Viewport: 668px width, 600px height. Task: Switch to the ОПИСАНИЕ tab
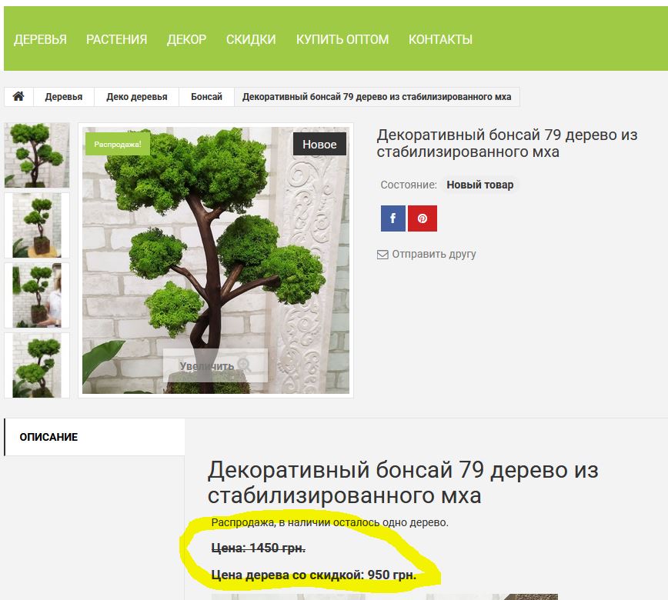(49, 436)
